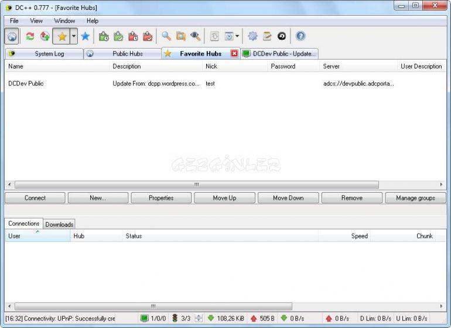
Task: Open the Download Queue toolbar icon
Action: (x=104, y=36)
